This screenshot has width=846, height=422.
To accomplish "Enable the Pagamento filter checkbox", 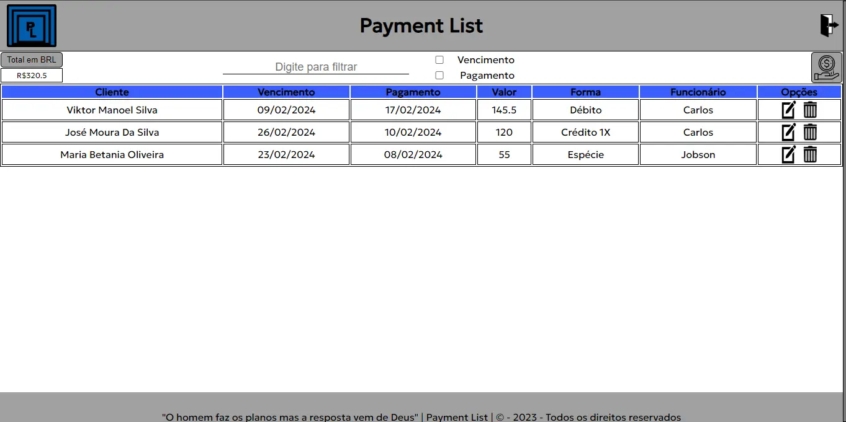I will (x=439, y=76).
